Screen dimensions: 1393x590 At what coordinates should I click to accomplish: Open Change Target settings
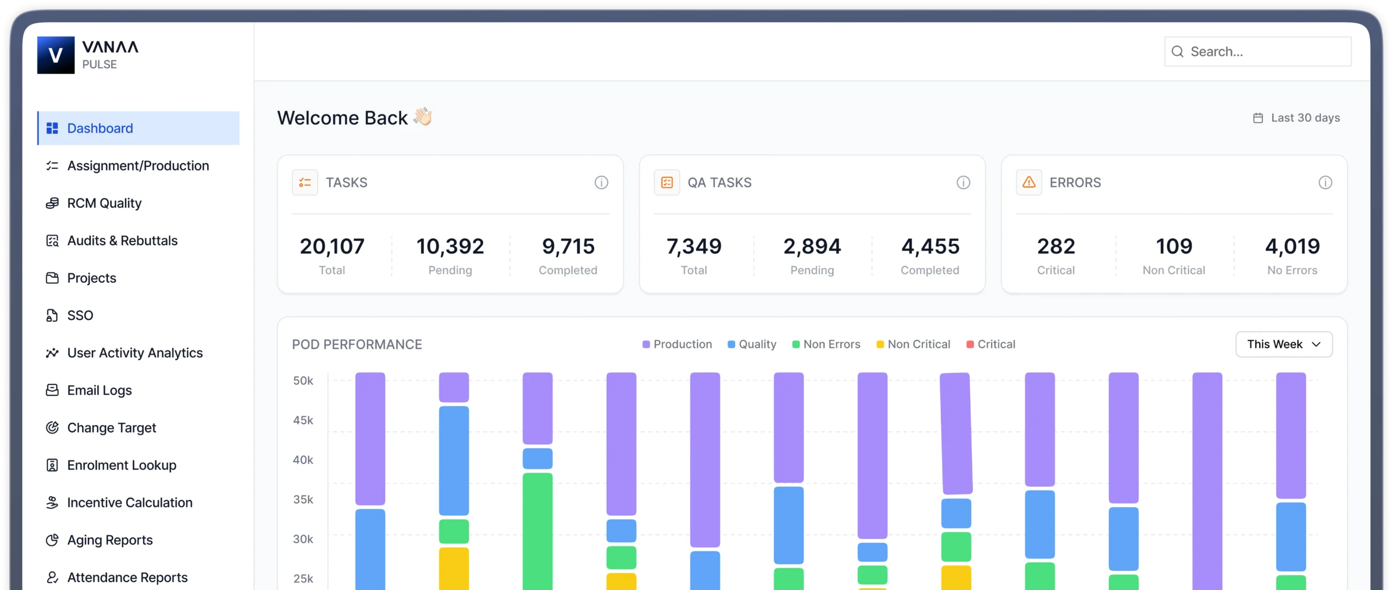tap(138, 427)
